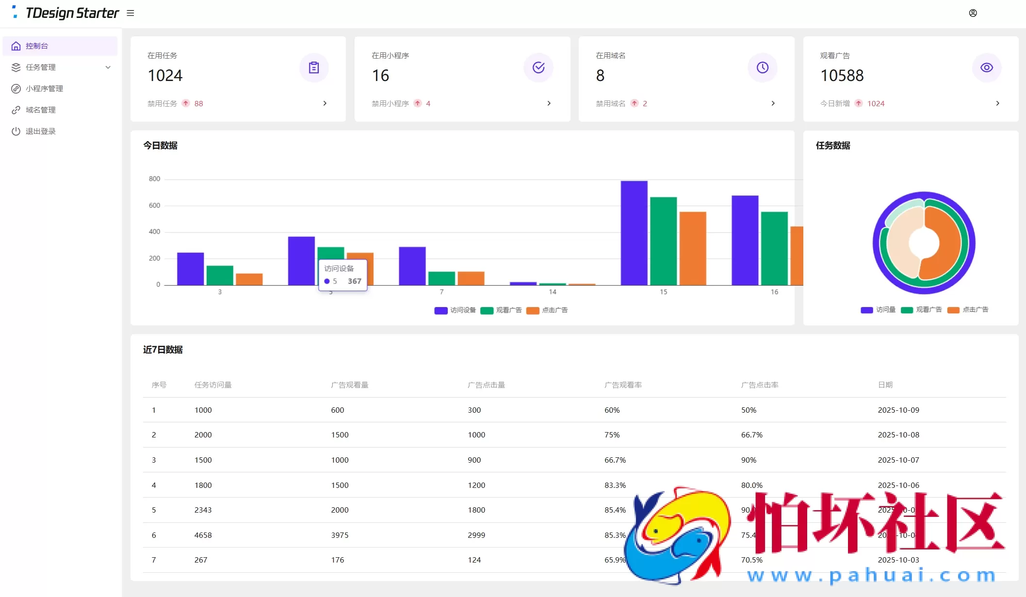
Task: Select 控制台 in the sidebar
Action: pyautogui.click(x=37, y=46)
